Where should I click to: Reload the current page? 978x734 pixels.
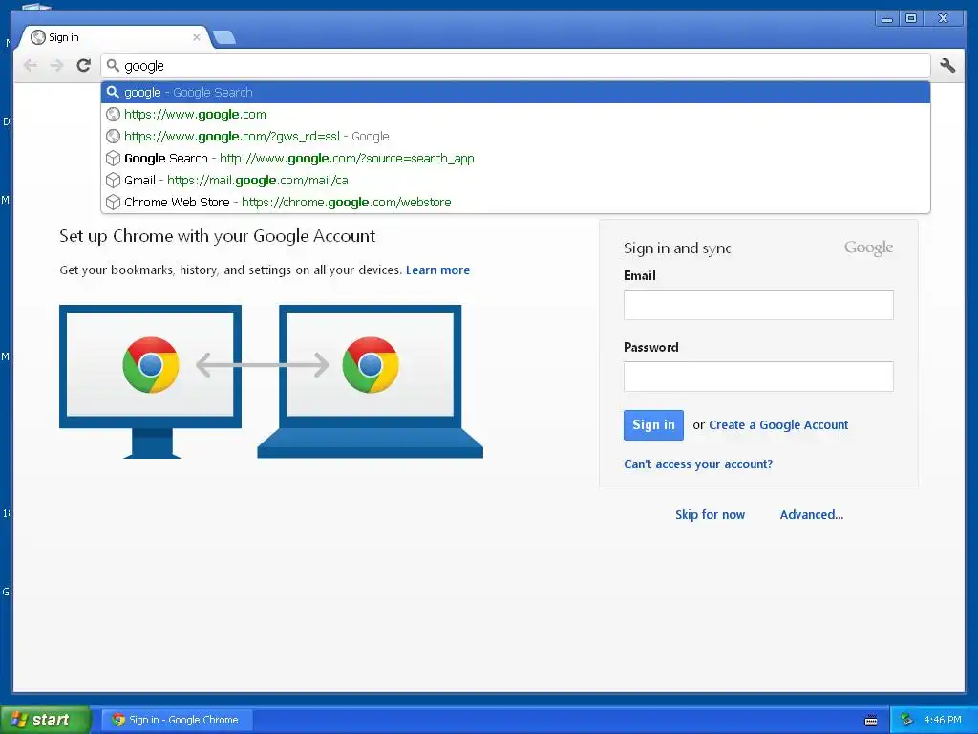click(84, 66)
